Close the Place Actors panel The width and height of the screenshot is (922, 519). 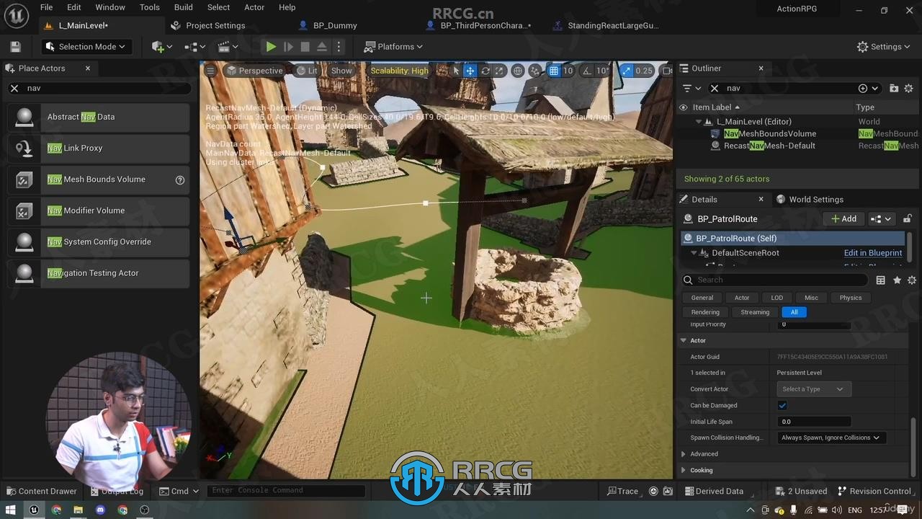pyautogui.click(x=88, y=68)
